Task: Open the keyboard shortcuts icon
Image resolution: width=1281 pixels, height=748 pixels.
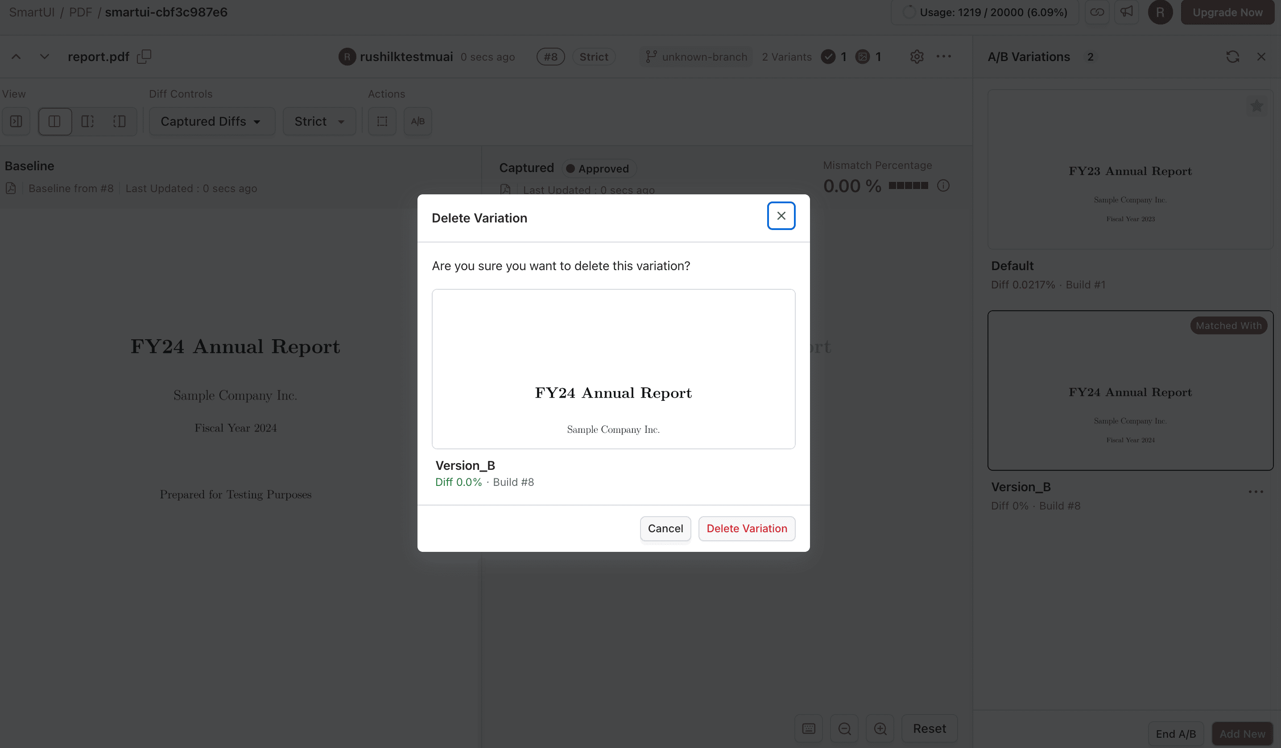Action: click(x=809, y=728)
